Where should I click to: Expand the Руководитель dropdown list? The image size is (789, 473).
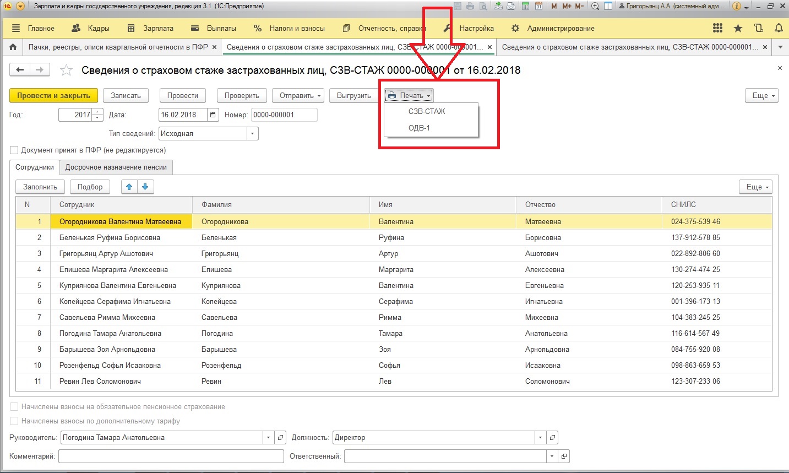268,438
